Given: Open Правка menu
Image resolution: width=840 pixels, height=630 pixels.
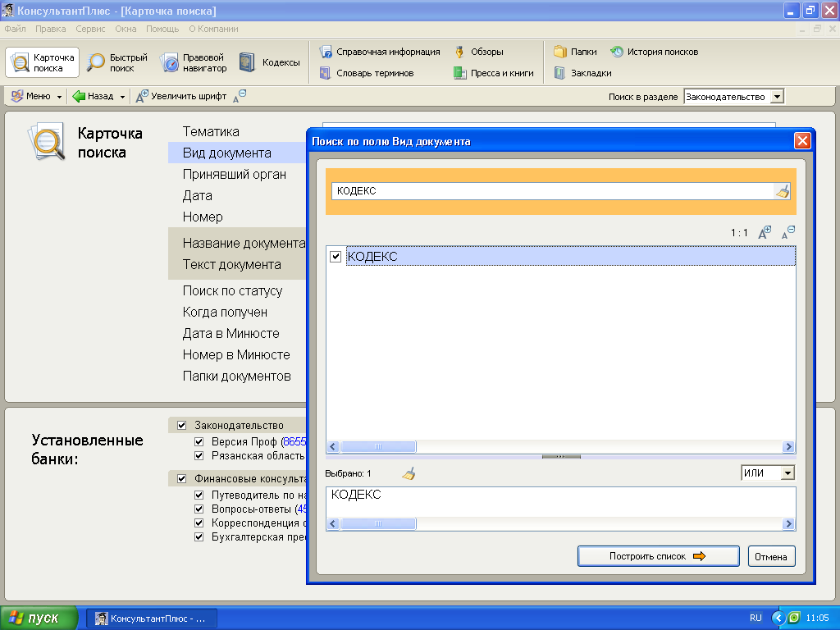Looking at the screenshot, I should tap(50, 29).
